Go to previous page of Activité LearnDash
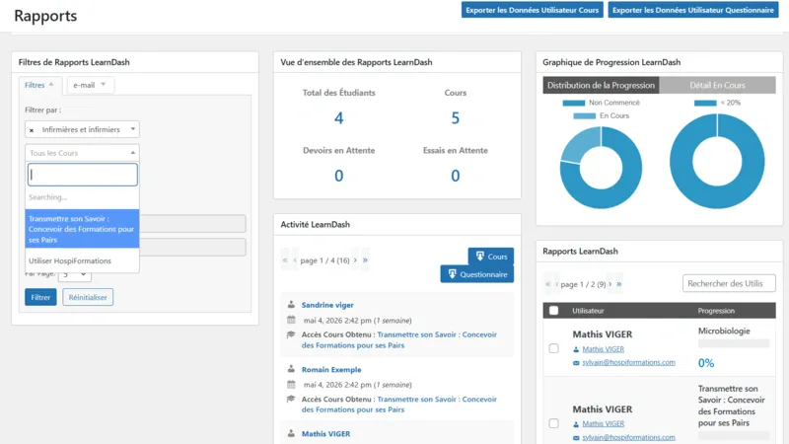 [295, 260]
